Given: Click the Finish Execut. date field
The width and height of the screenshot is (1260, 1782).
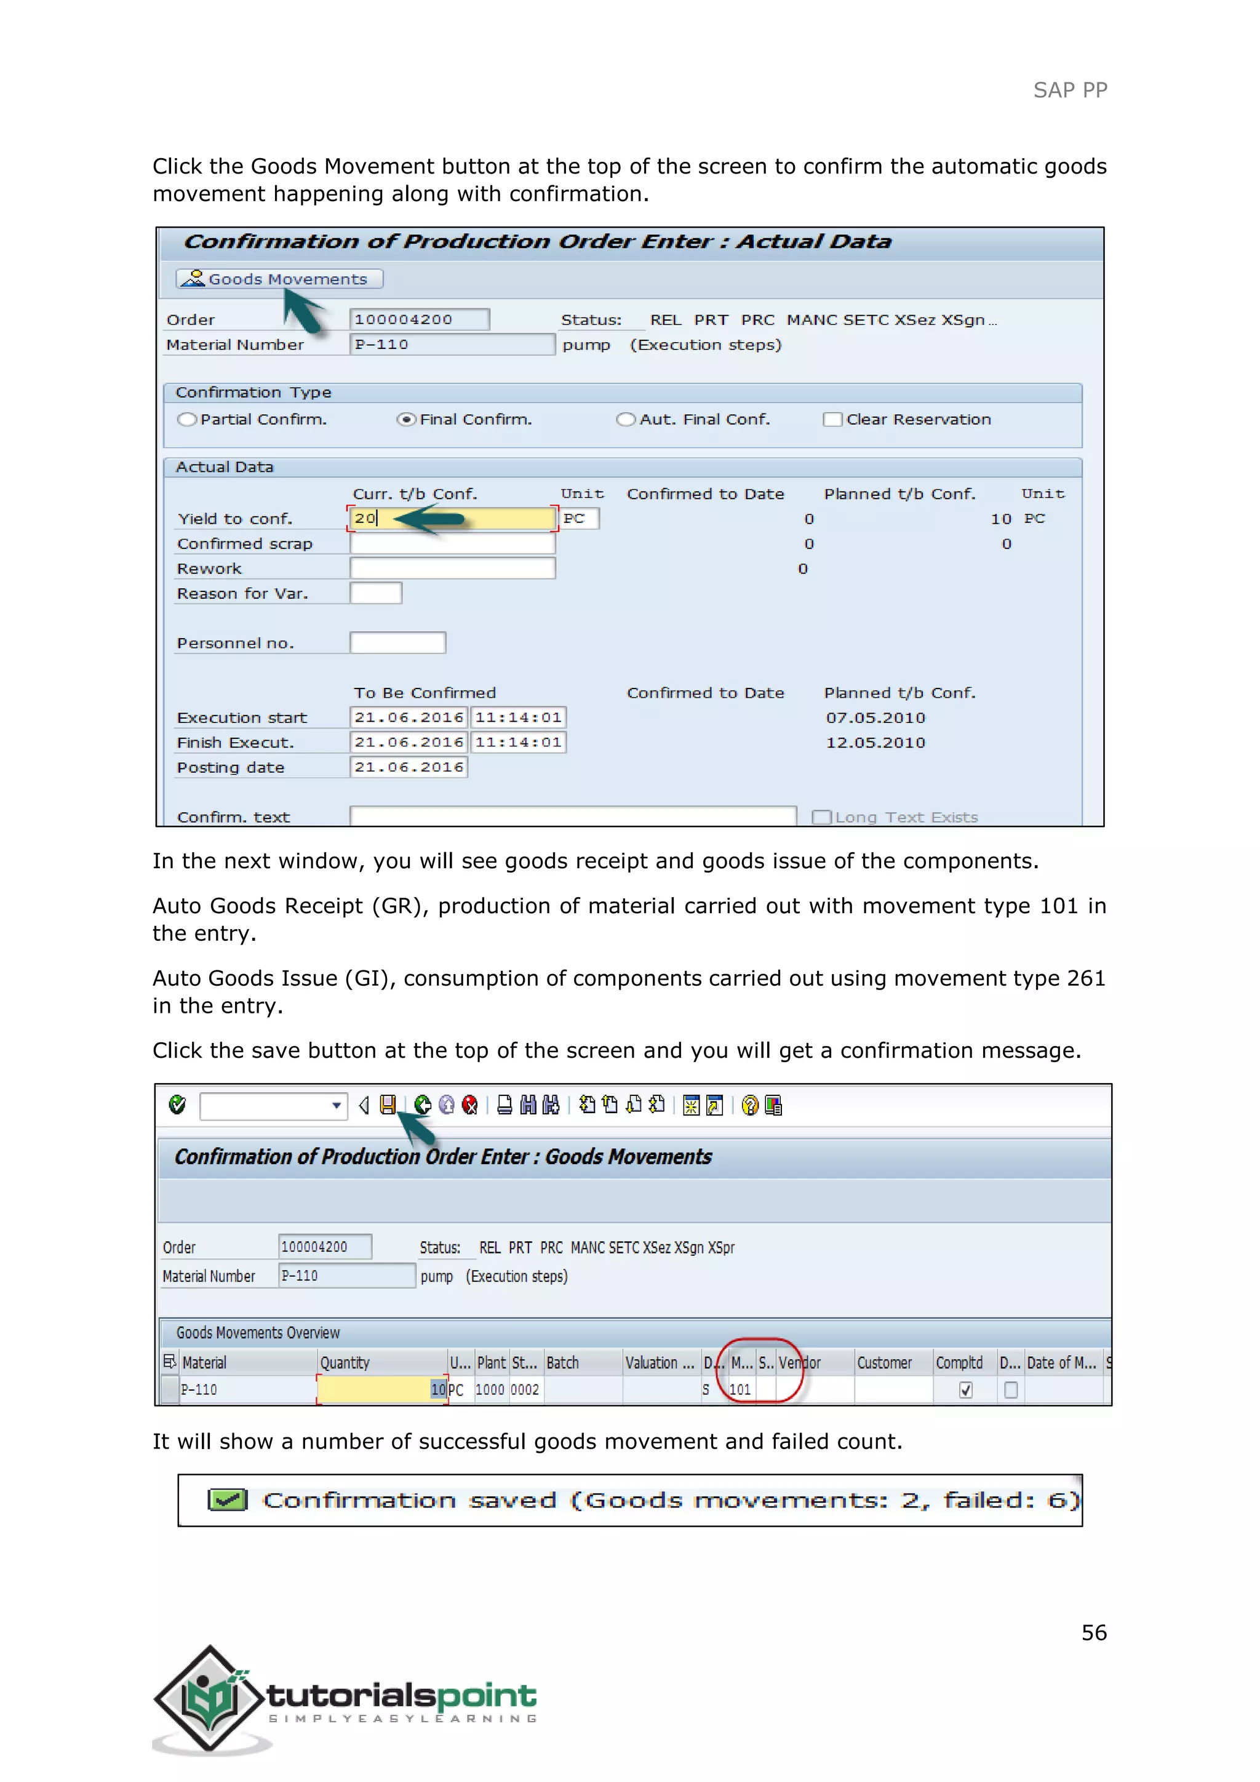Looking at the screenshot, I should [x=409, y=742].
